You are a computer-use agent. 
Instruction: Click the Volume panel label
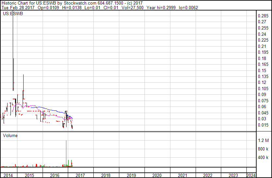tap(10, 135)
